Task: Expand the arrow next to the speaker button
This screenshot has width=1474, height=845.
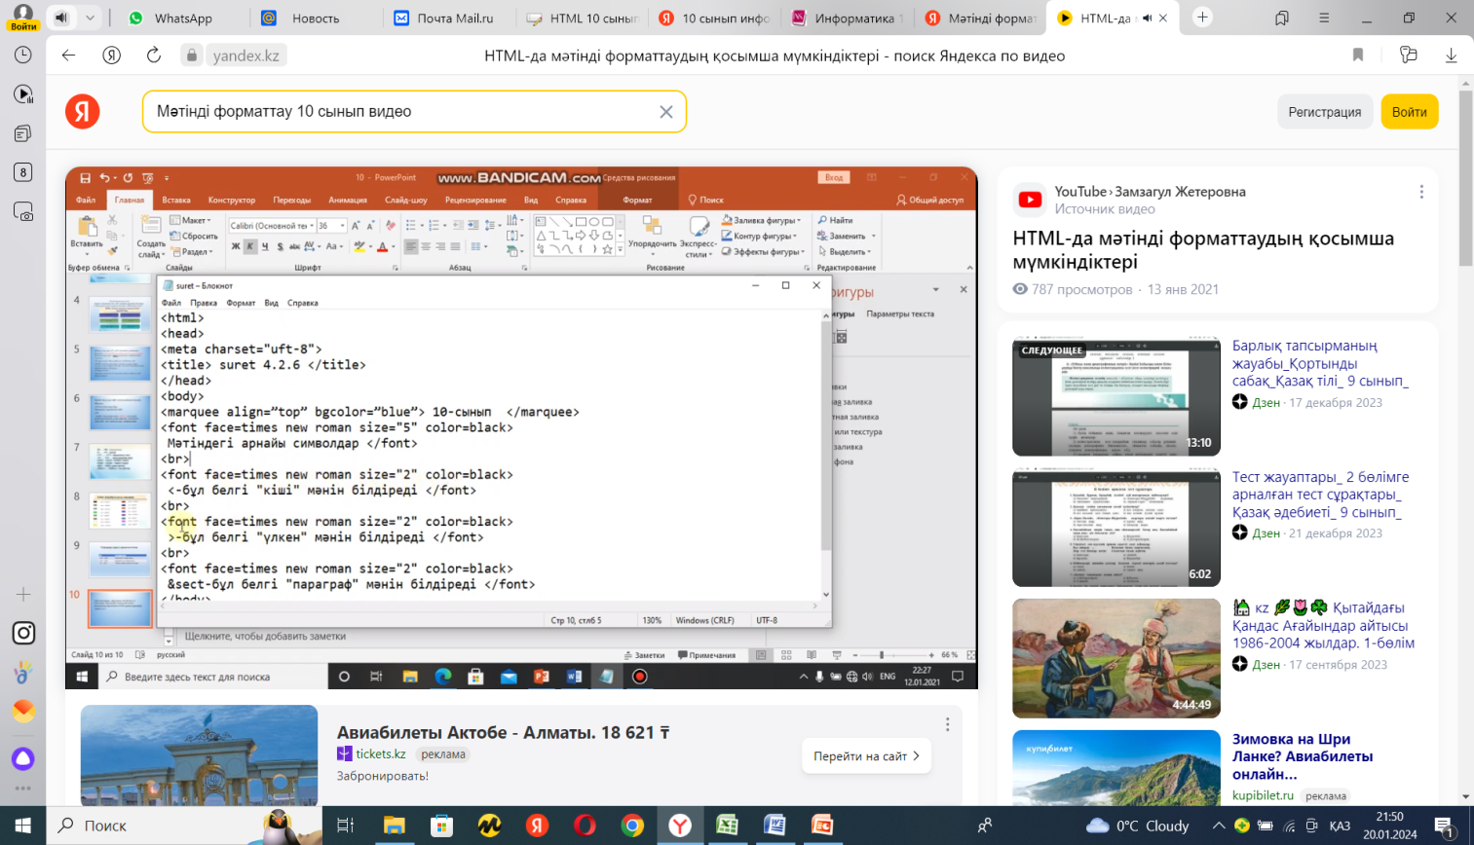Action: (90, 18)
